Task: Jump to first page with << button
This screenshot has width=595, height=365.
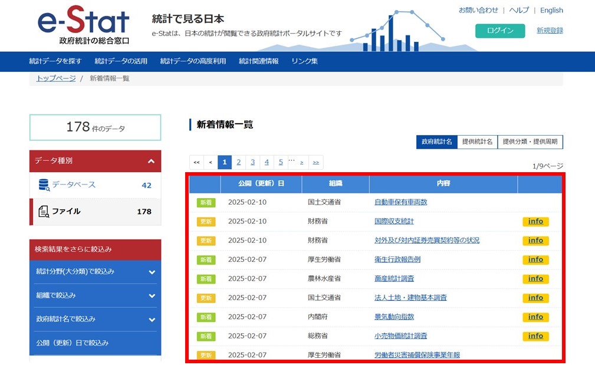Action: coord(196,162)
